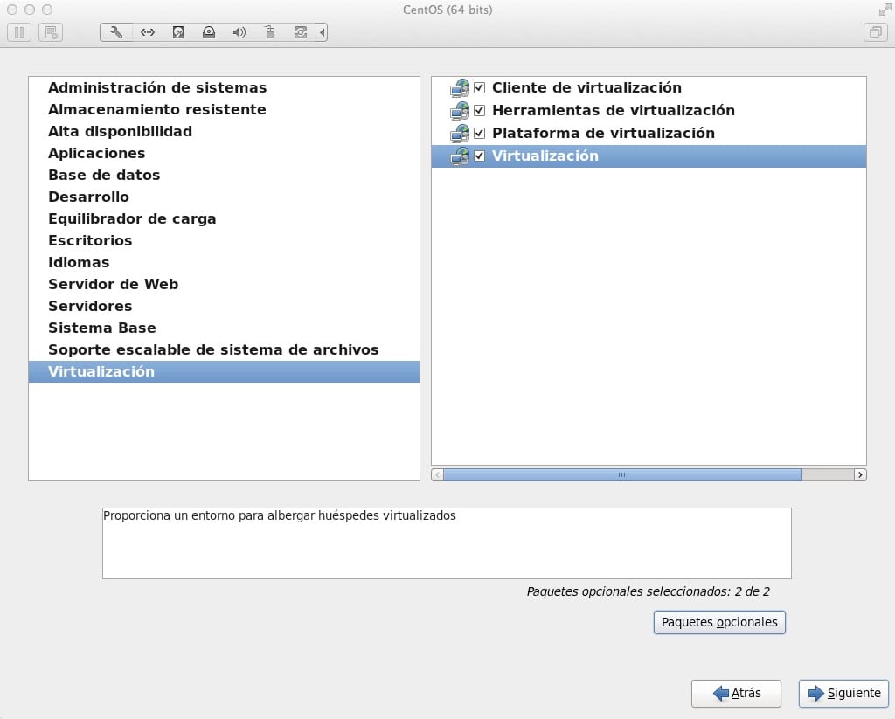Select Base de datos category

[x=104, y=175]
